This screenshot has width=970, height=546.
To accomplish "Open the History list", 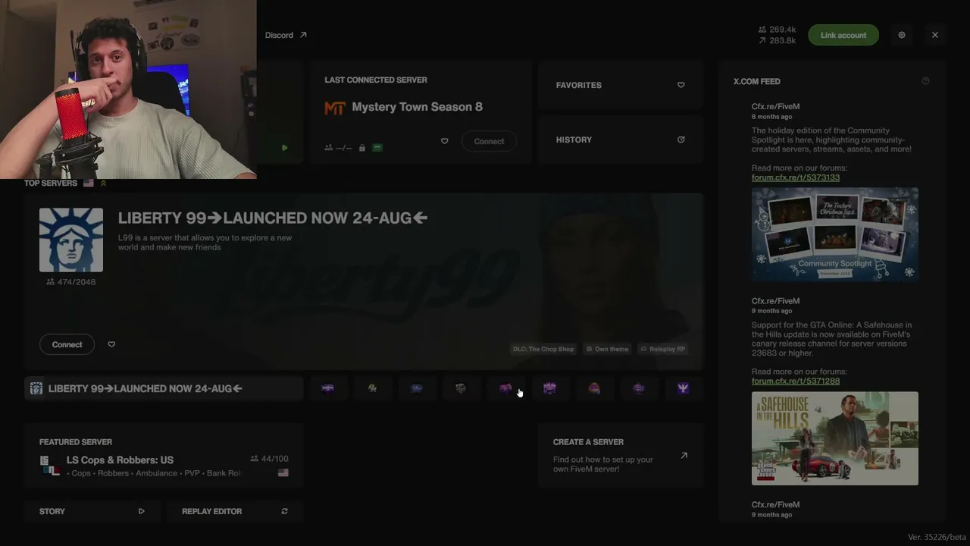I will (621, 140).
